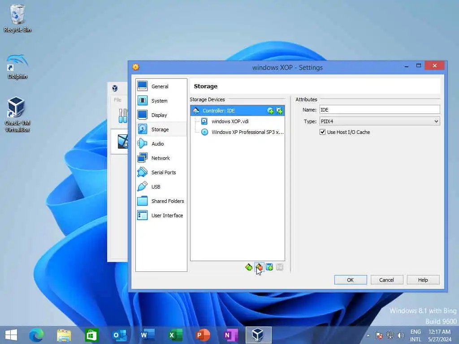Open the controller Type dropdown PIIX4
Screen dimensions: 459x344
click(x=380, y=121)
